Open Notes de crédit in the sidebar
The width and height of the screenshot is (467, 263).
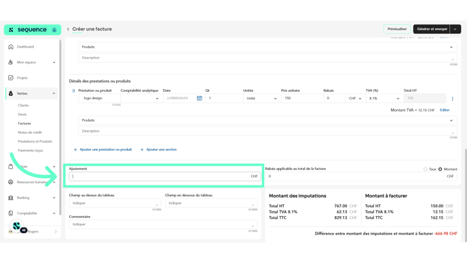point(30,133)
